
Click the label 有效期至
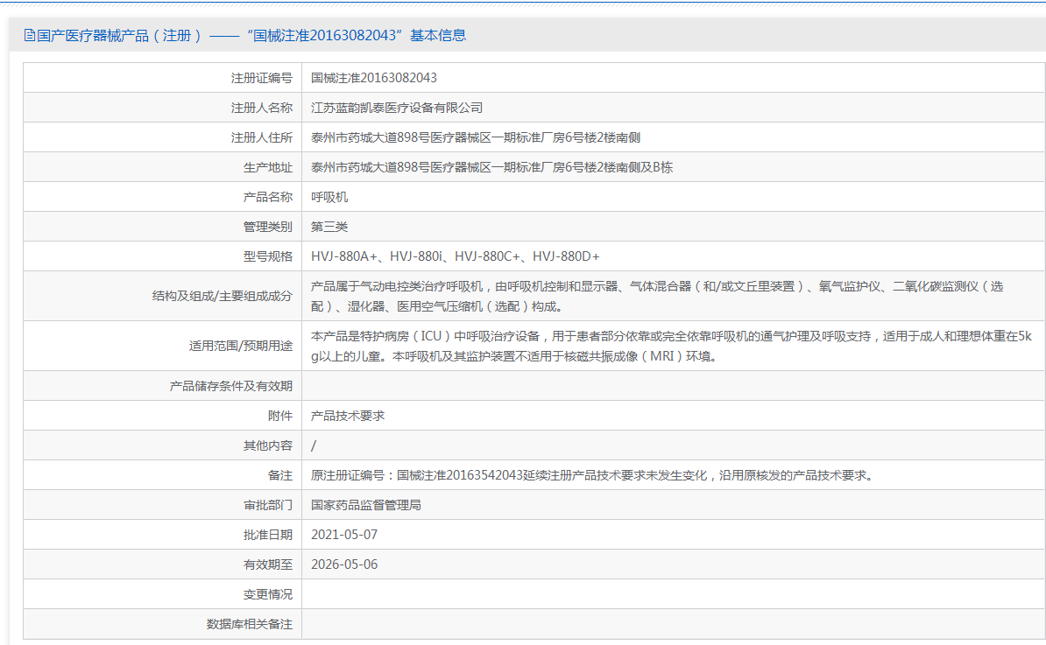point(267,565)
